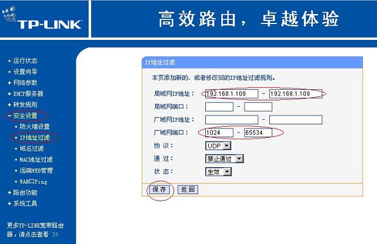Open 远端WEB管理 submenu item
The width and height of the screenshot is (377, 244).
(x=35, y=171)
